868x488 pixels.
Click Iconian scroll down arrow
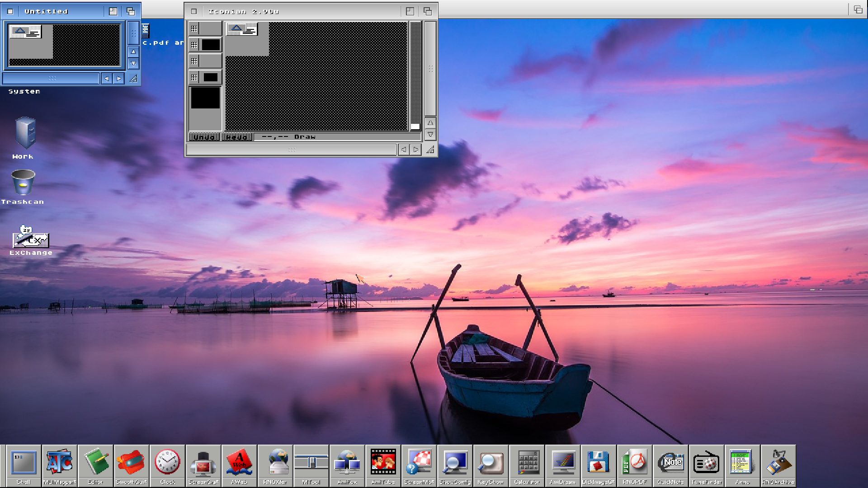click(430, 135)
